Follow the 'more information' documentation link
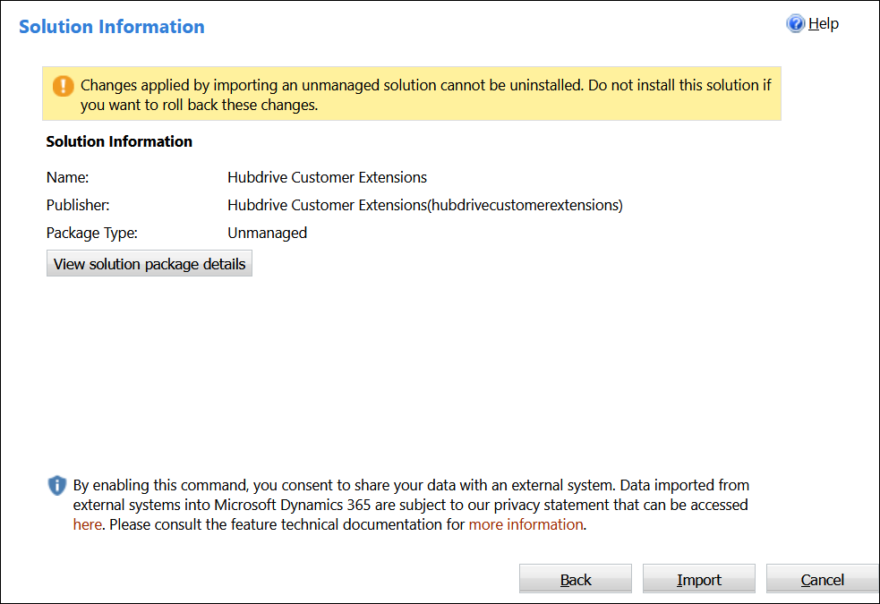The width and height of the screenshot is (880, 604). pos(525,524)
